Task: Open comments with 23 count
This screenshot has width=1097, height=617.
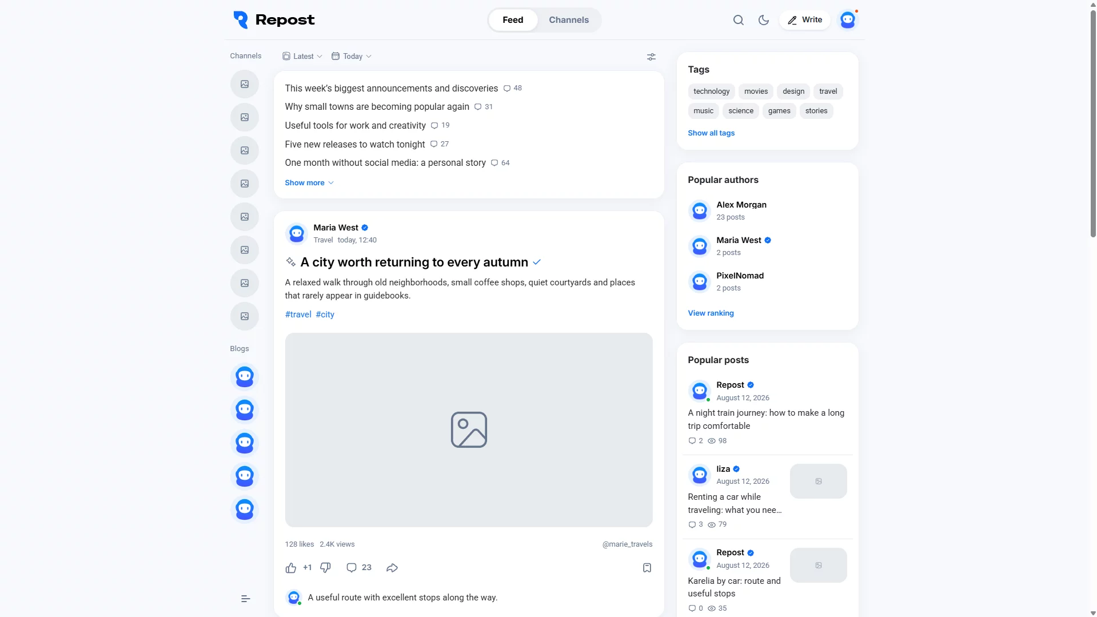Action: pos(359,568)
